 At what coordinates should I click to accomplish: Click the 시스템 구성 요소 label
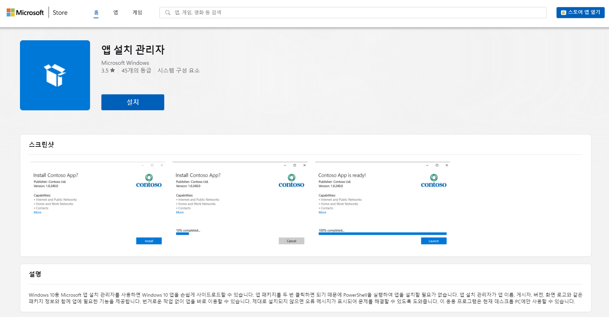[x=179, y=70]
